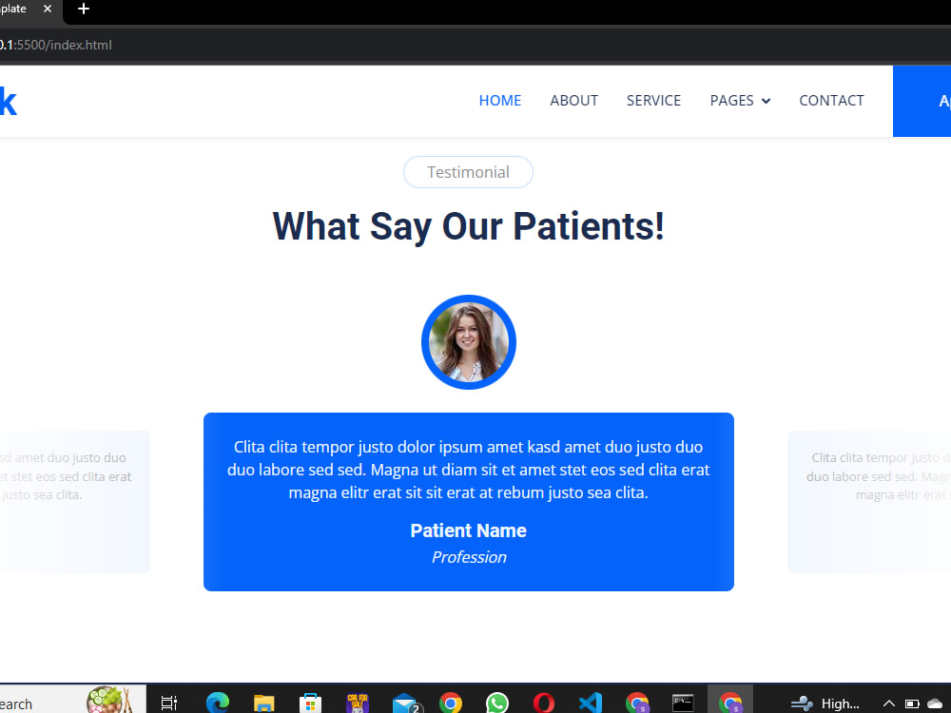The height and width of the screenshot is (713, 951).
Task: Click the 'Profession' text
Action: (469, 557)
